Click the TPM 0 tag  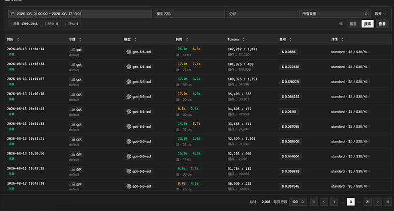[72, 24]
